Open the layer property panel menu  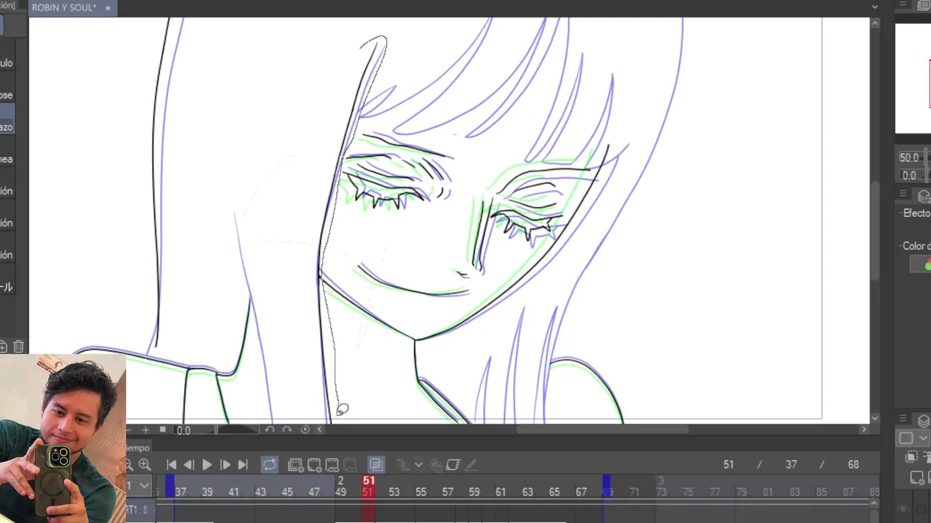(903, 195)
